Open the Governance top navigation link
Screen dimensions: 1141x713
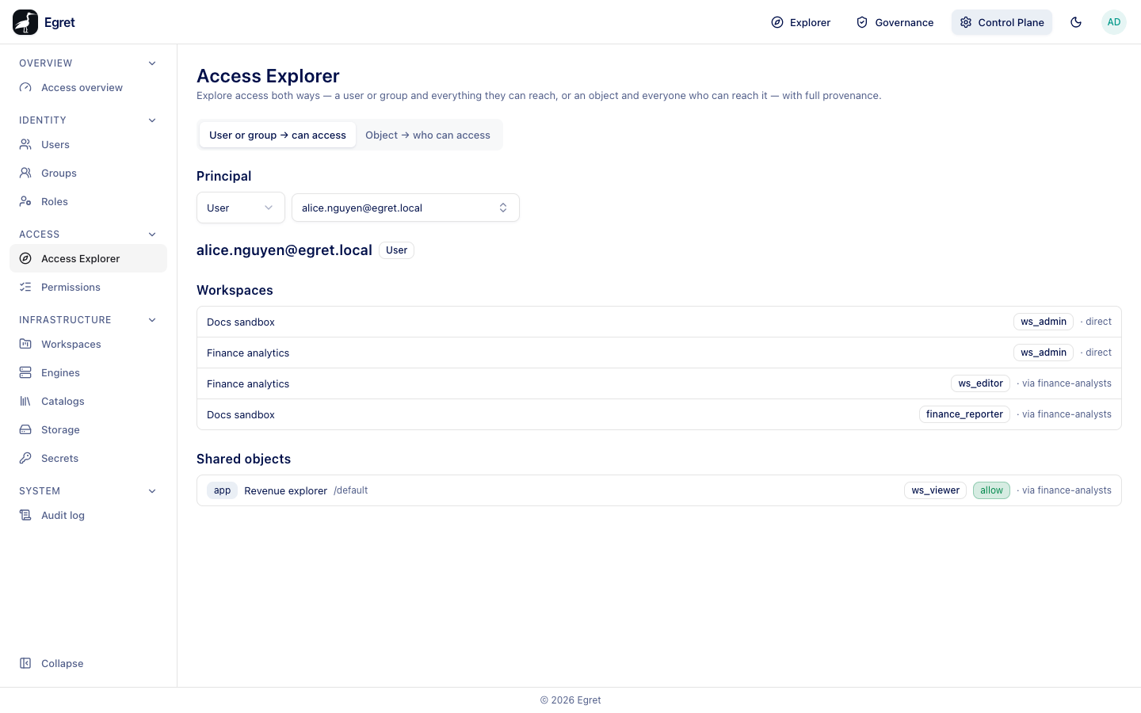(895, 22)
